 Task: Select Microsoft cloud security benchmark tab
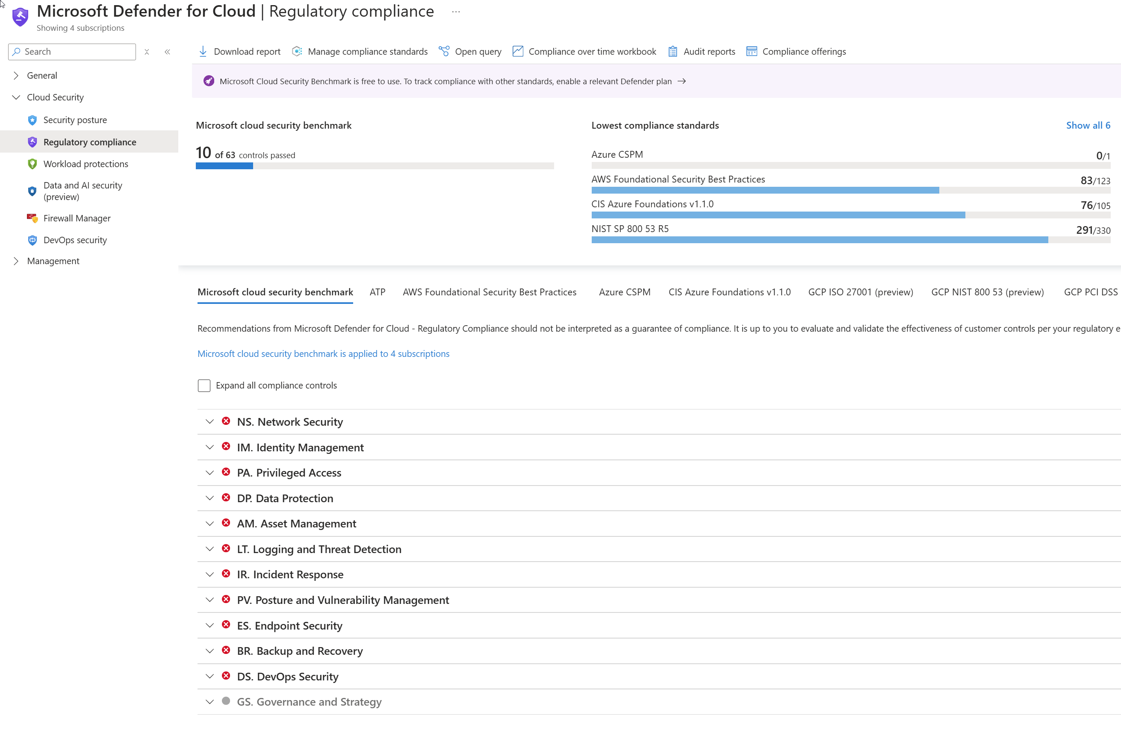tap(275, 292)
